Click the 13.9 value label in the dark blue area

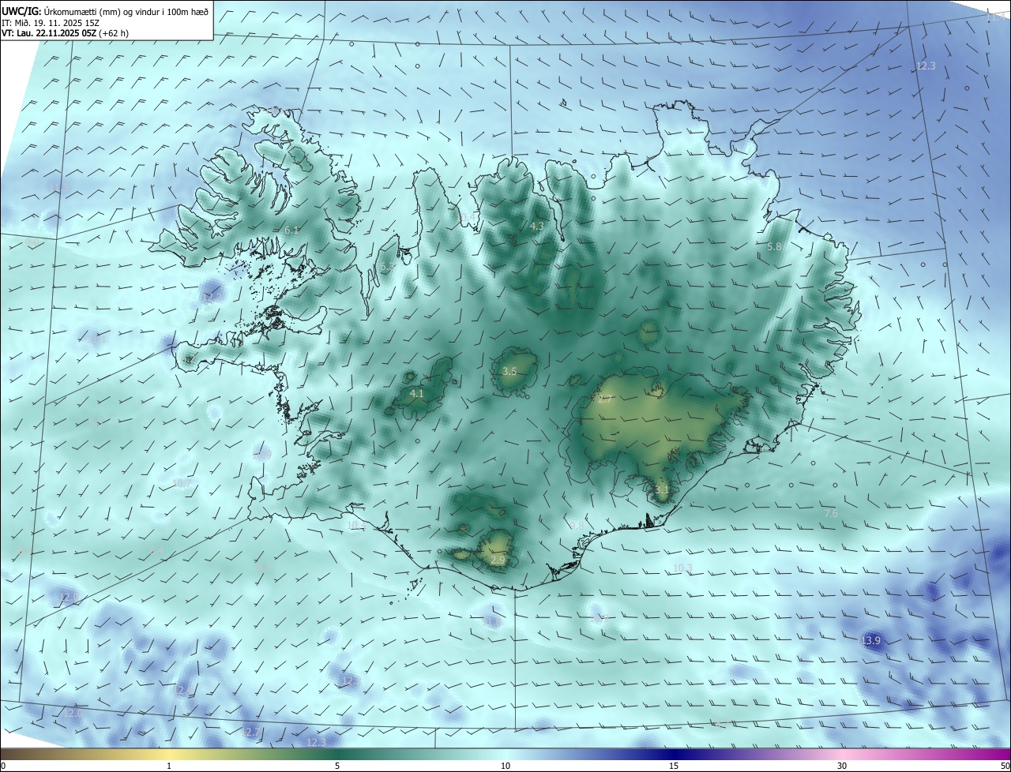[870, 640]
